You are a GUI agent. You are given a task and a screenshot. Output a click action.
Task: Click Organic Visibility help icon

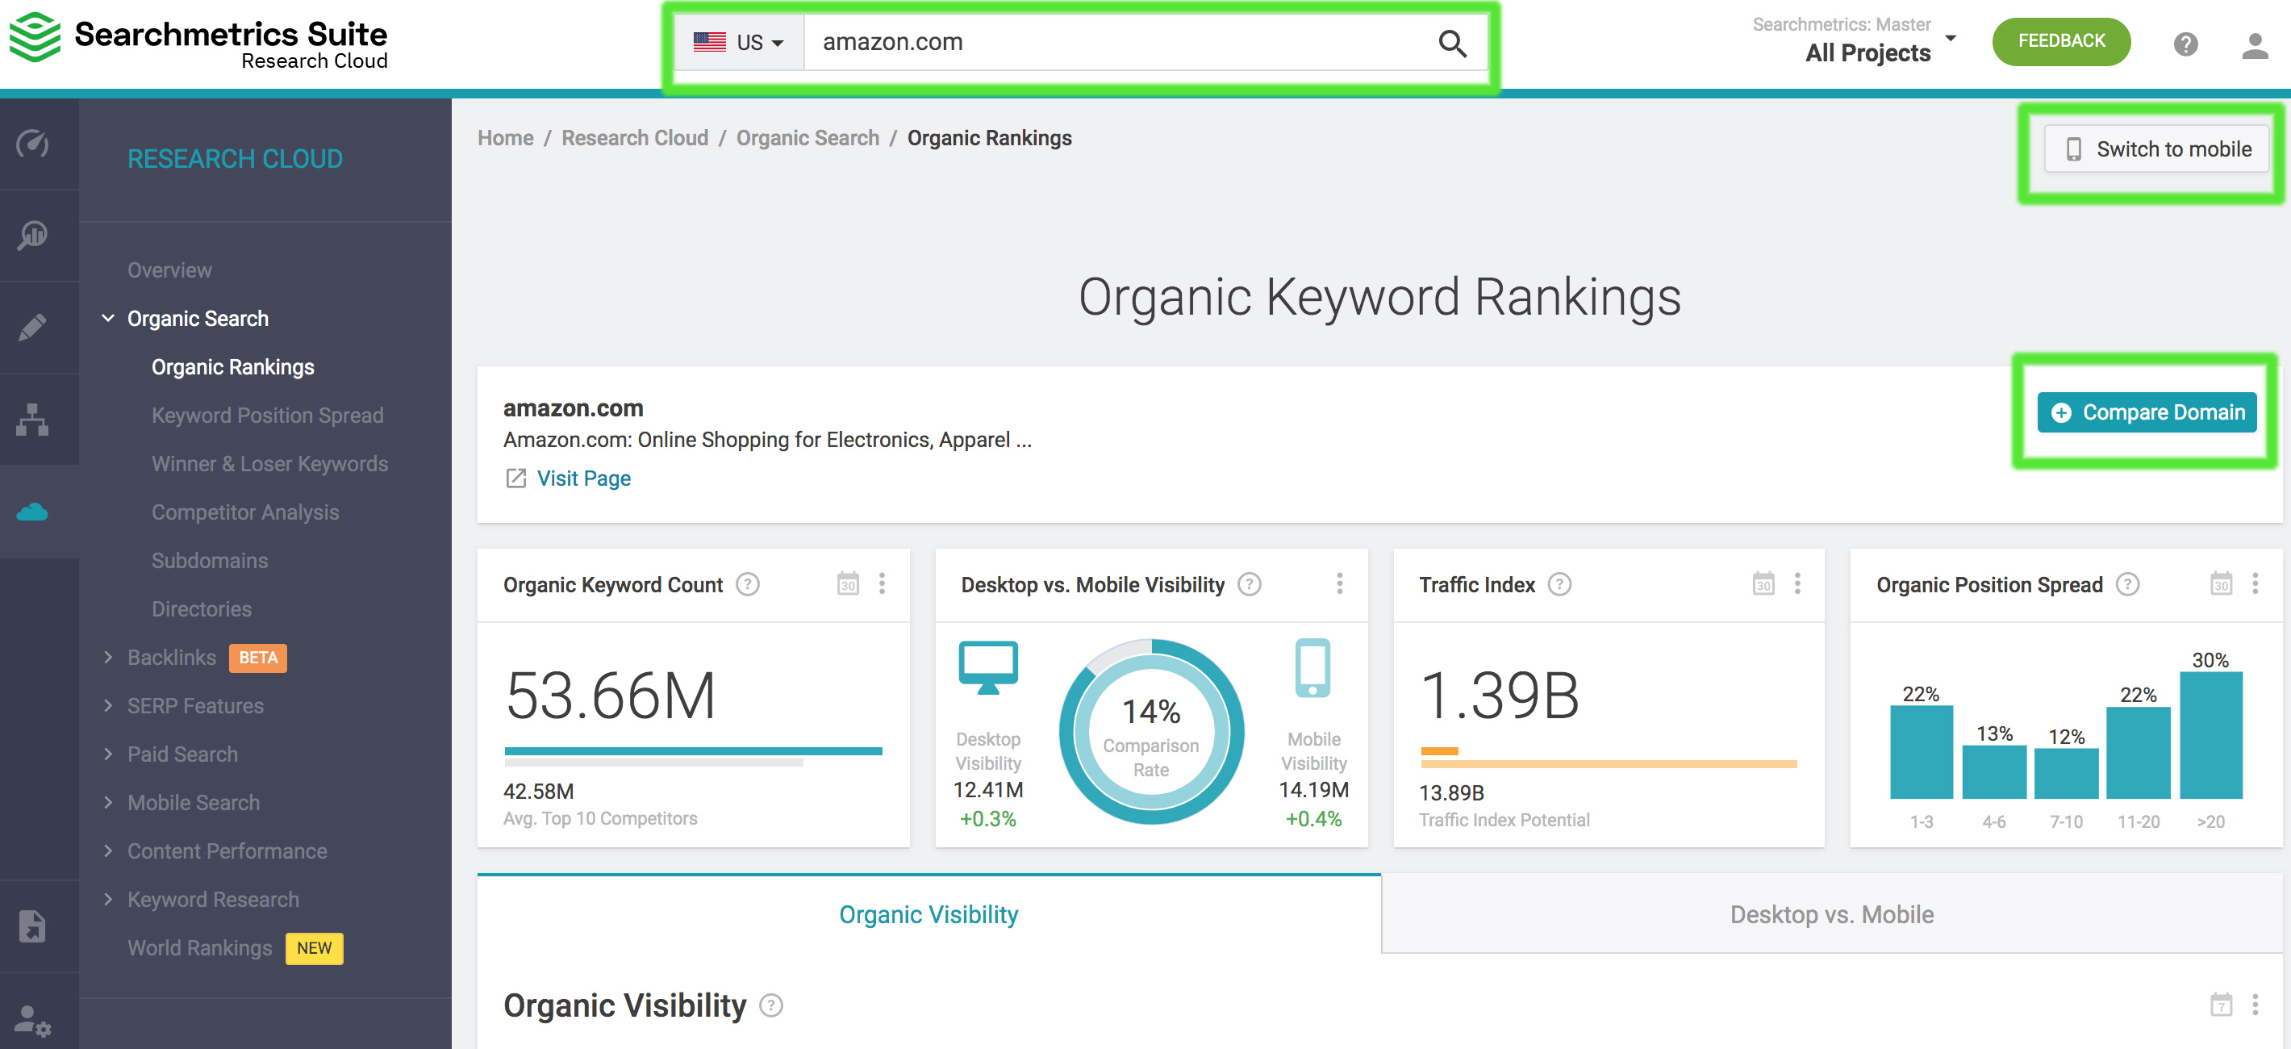(771, 1005)
